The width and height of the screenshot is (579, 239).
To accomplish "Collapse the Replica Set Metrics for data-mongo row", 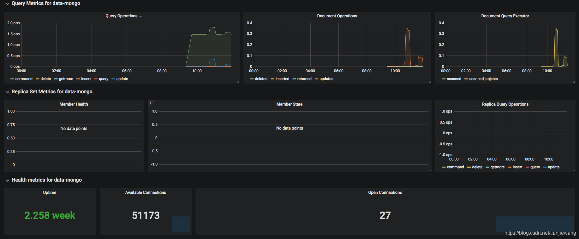I will 49,92.
